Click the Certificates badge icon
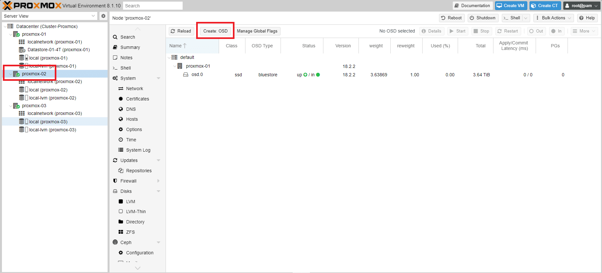The height and width of the screenshot is (273, 602). pyautogui.click(x=121, y=99)
